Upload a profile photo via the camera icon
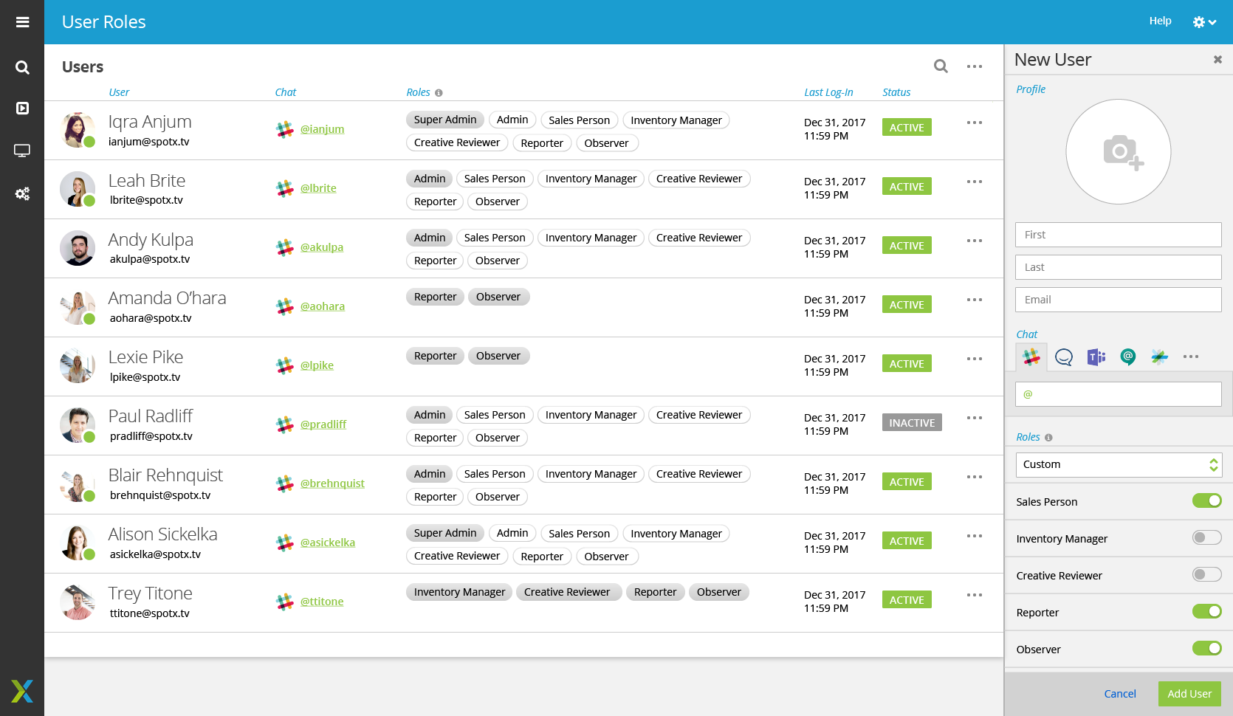Viewport: 1233px width, 716px height. [1118, 152]
